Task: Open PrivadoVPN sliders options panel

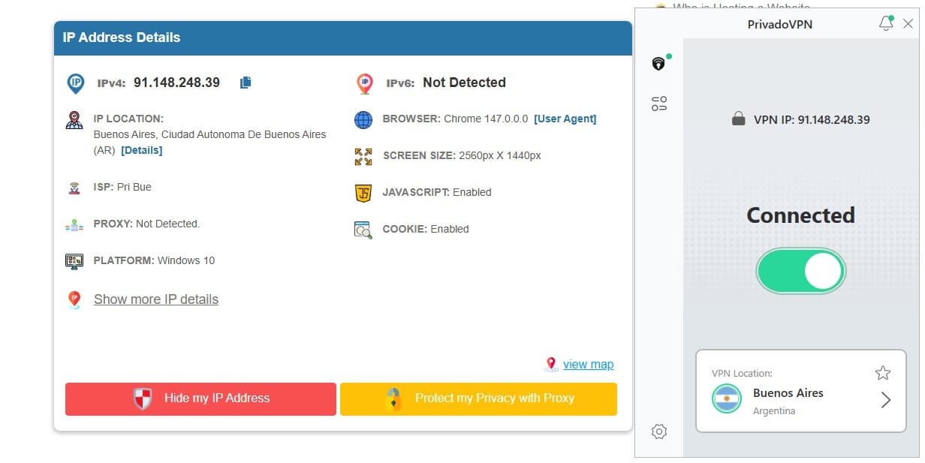Action: [659, 104]
